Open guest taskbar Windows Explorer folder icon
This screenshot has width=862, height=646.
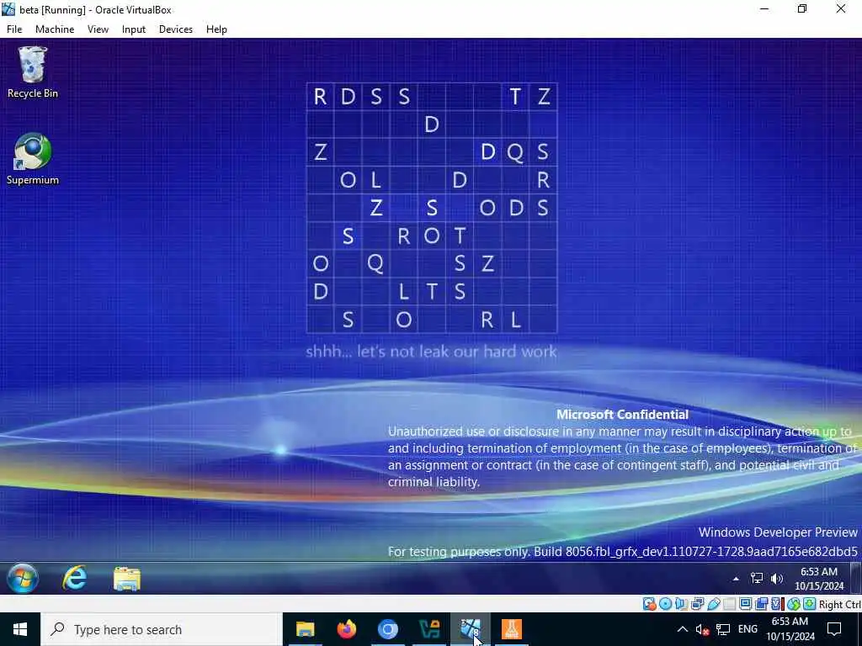coord(127,579)
